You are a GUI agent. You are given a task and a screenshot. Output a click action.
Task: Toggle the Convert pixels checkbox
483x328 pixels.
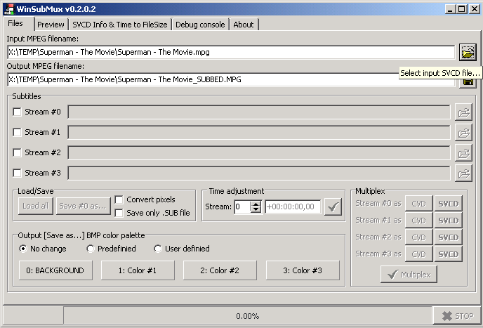[x=119, y=199]
